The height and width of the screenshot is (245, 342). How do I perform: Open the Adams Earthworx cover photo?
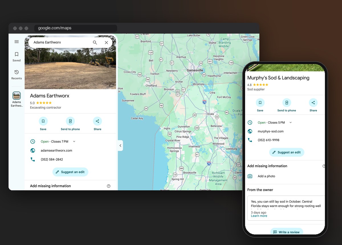[70, 68]
